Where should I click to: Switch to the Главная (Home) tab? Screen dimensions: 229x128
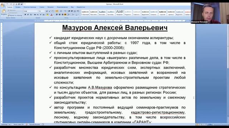[x=10, y=7]
